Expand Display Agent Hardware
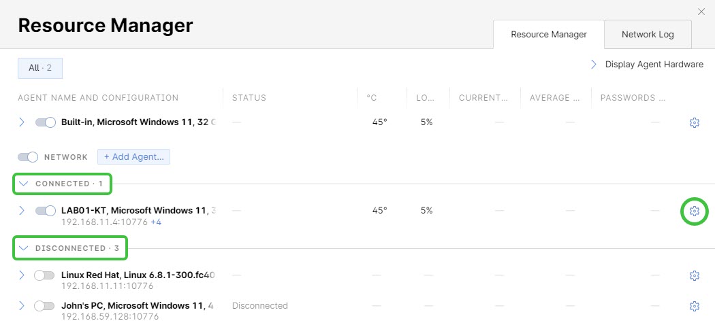 (647, 64)
